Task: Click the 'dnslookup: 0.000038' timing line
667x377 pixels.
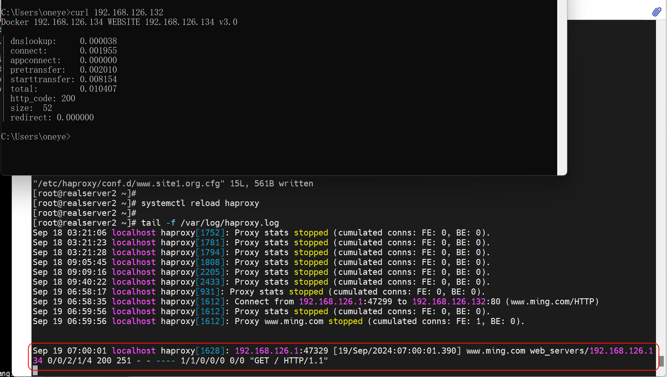Action: [x=64, y=41]
